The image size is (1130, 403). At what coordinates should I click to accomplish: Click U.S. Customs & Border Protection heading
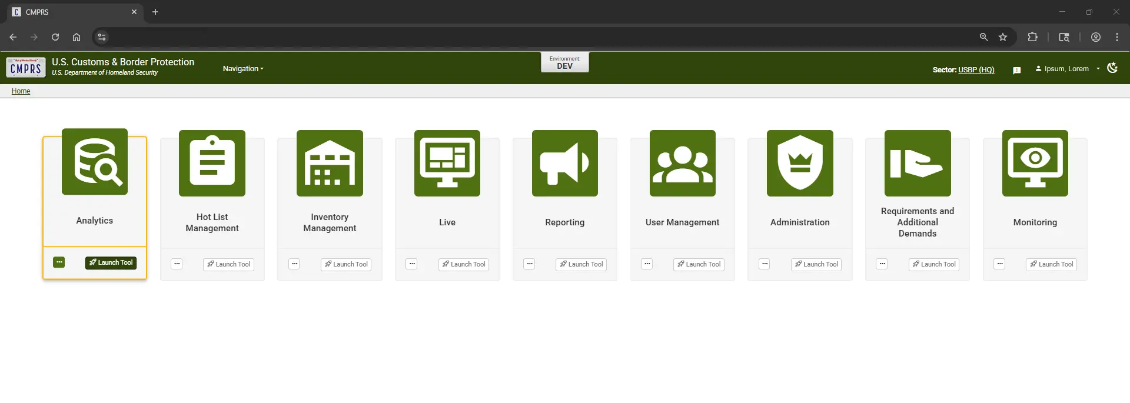click(x=123, y=62)
